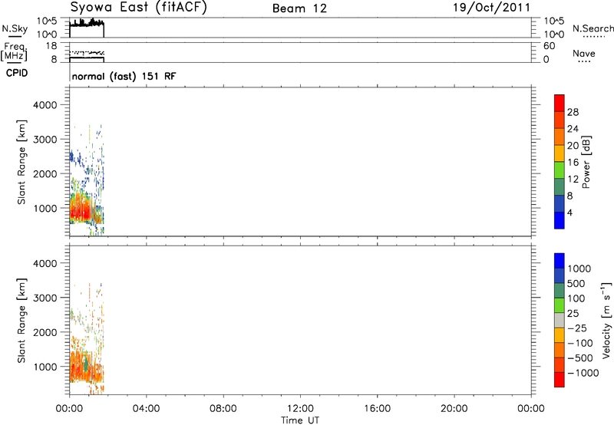Click the '4000' tick in the power panel
Screen dimensions: 614x425
pos(45,105)
